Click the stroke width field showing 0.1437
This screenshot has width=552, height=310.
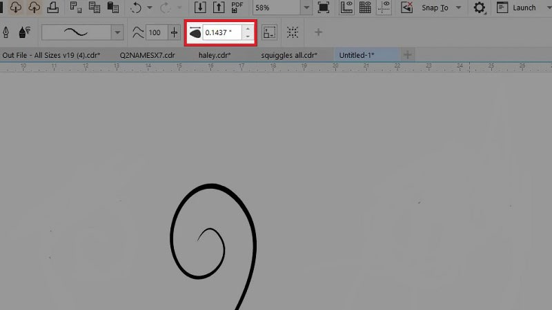point(222,32)
